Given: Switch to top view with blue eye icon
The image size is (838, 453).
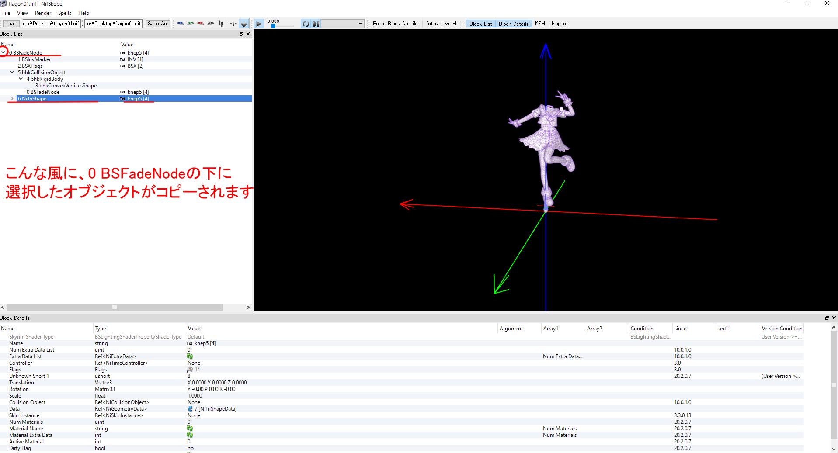Looking at the screenshot, I should pyautogui.click(x=180, y=24).
